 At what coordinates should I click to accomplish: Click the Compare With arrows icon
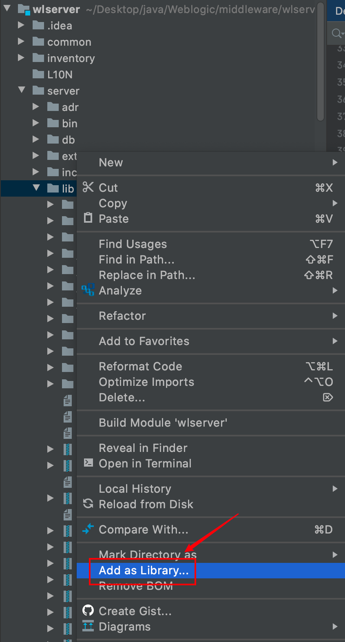[88, 529]
